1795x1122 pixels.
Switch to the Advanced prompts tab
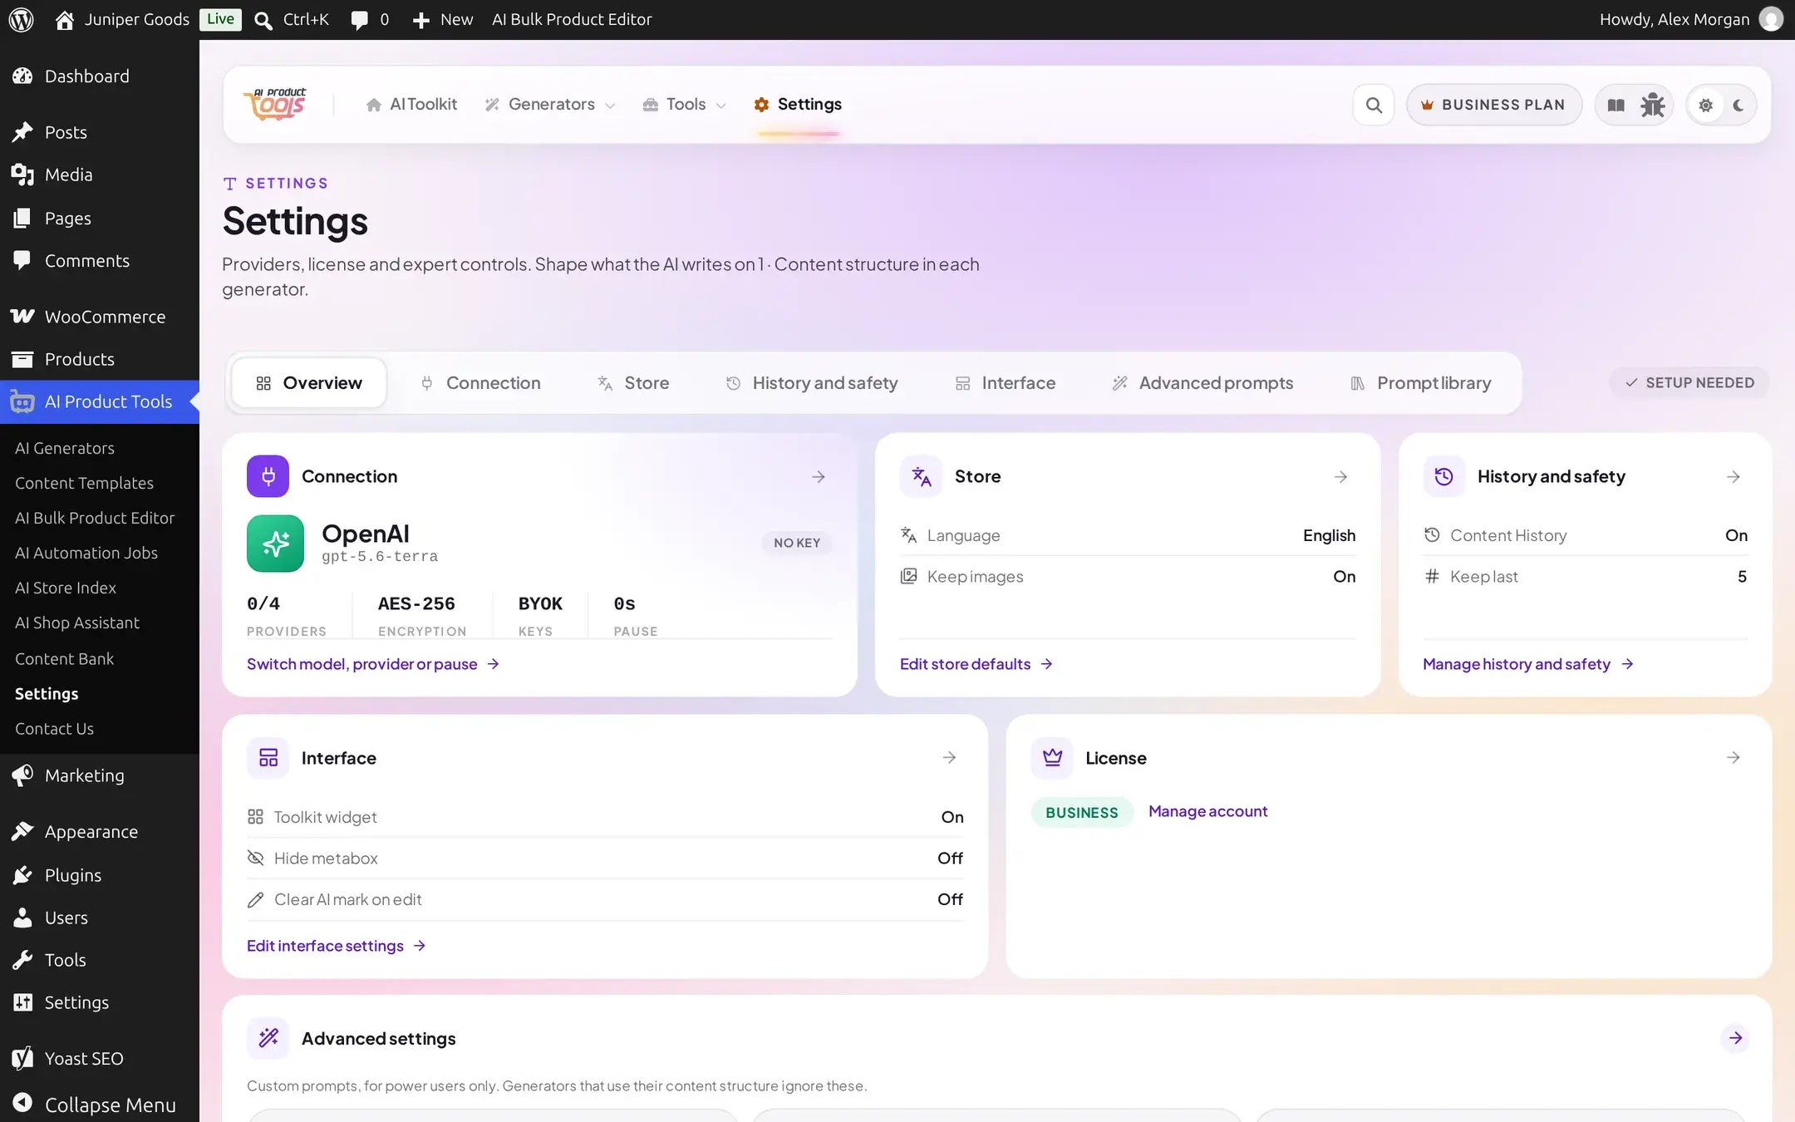[1202, 383]
